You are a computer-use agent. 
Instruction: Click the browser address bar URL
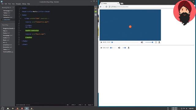tap(119, 7)
